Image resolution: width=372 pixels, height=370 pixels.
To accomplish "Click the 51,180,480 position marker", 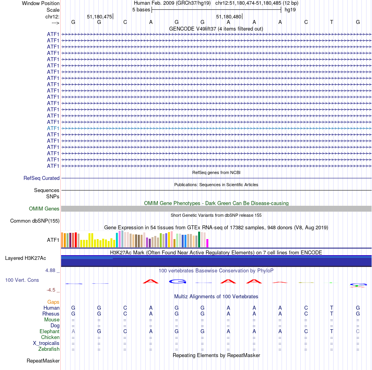I will [x=229, y=16].
